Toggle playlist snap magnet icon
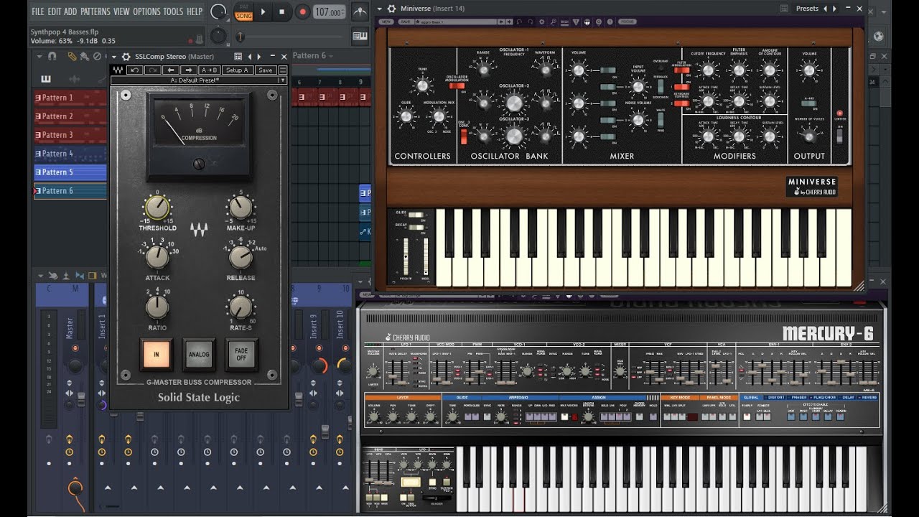The width and height of the screenshot is (919, 517). (x=51, y=56)
